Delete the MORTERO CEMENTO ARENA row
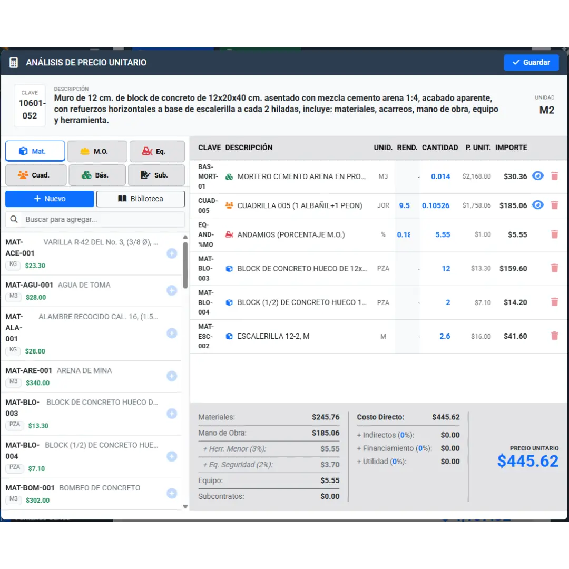The image size is (569, 569). 554,176
